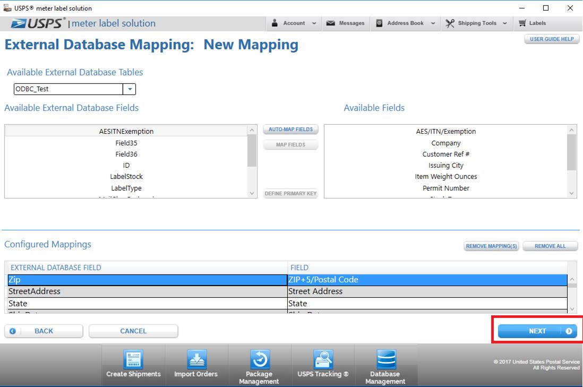
Task: Open the Address Book menu
Action: coord(406,23)
